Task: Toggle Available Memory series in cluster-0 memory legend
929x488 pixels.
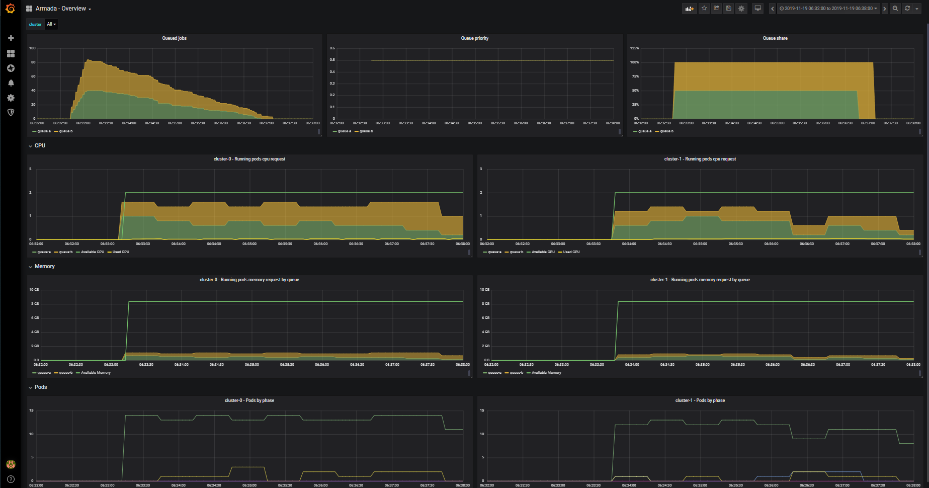Action: pos(96,373)
